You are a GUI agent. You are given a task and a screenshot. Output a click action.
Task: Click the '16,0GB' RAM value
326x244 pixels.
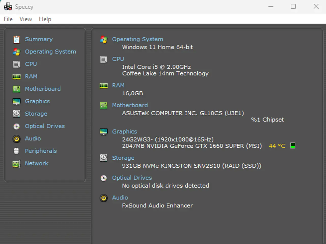click(x=132, y=94)
